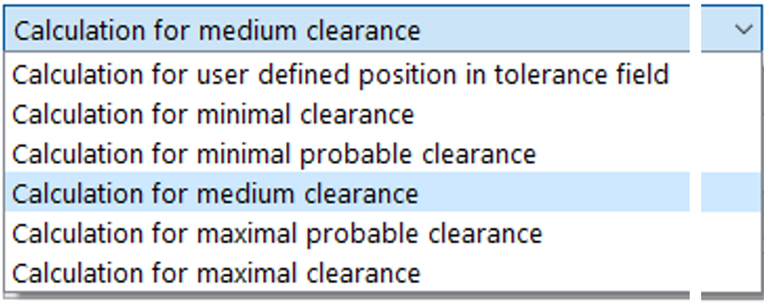Image resolution: width=770 pixels, height=306 pixels.
Task: Select Calculation for user defined position option
Action: coord(341,74)
